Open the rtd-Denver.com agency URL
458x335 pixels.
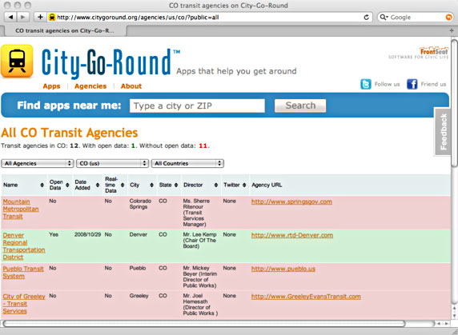pyautogui.click(x=292, y=235)
